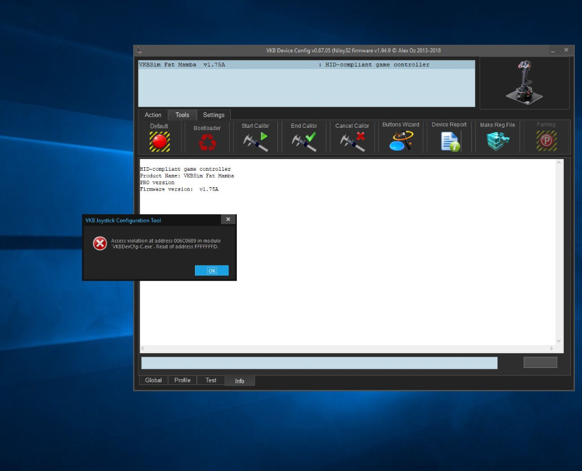Image resolution: width=582 pixels, height=471 pixels.
Task: Open the Bootloader recycle icon
Action: (x=207, y=142)
